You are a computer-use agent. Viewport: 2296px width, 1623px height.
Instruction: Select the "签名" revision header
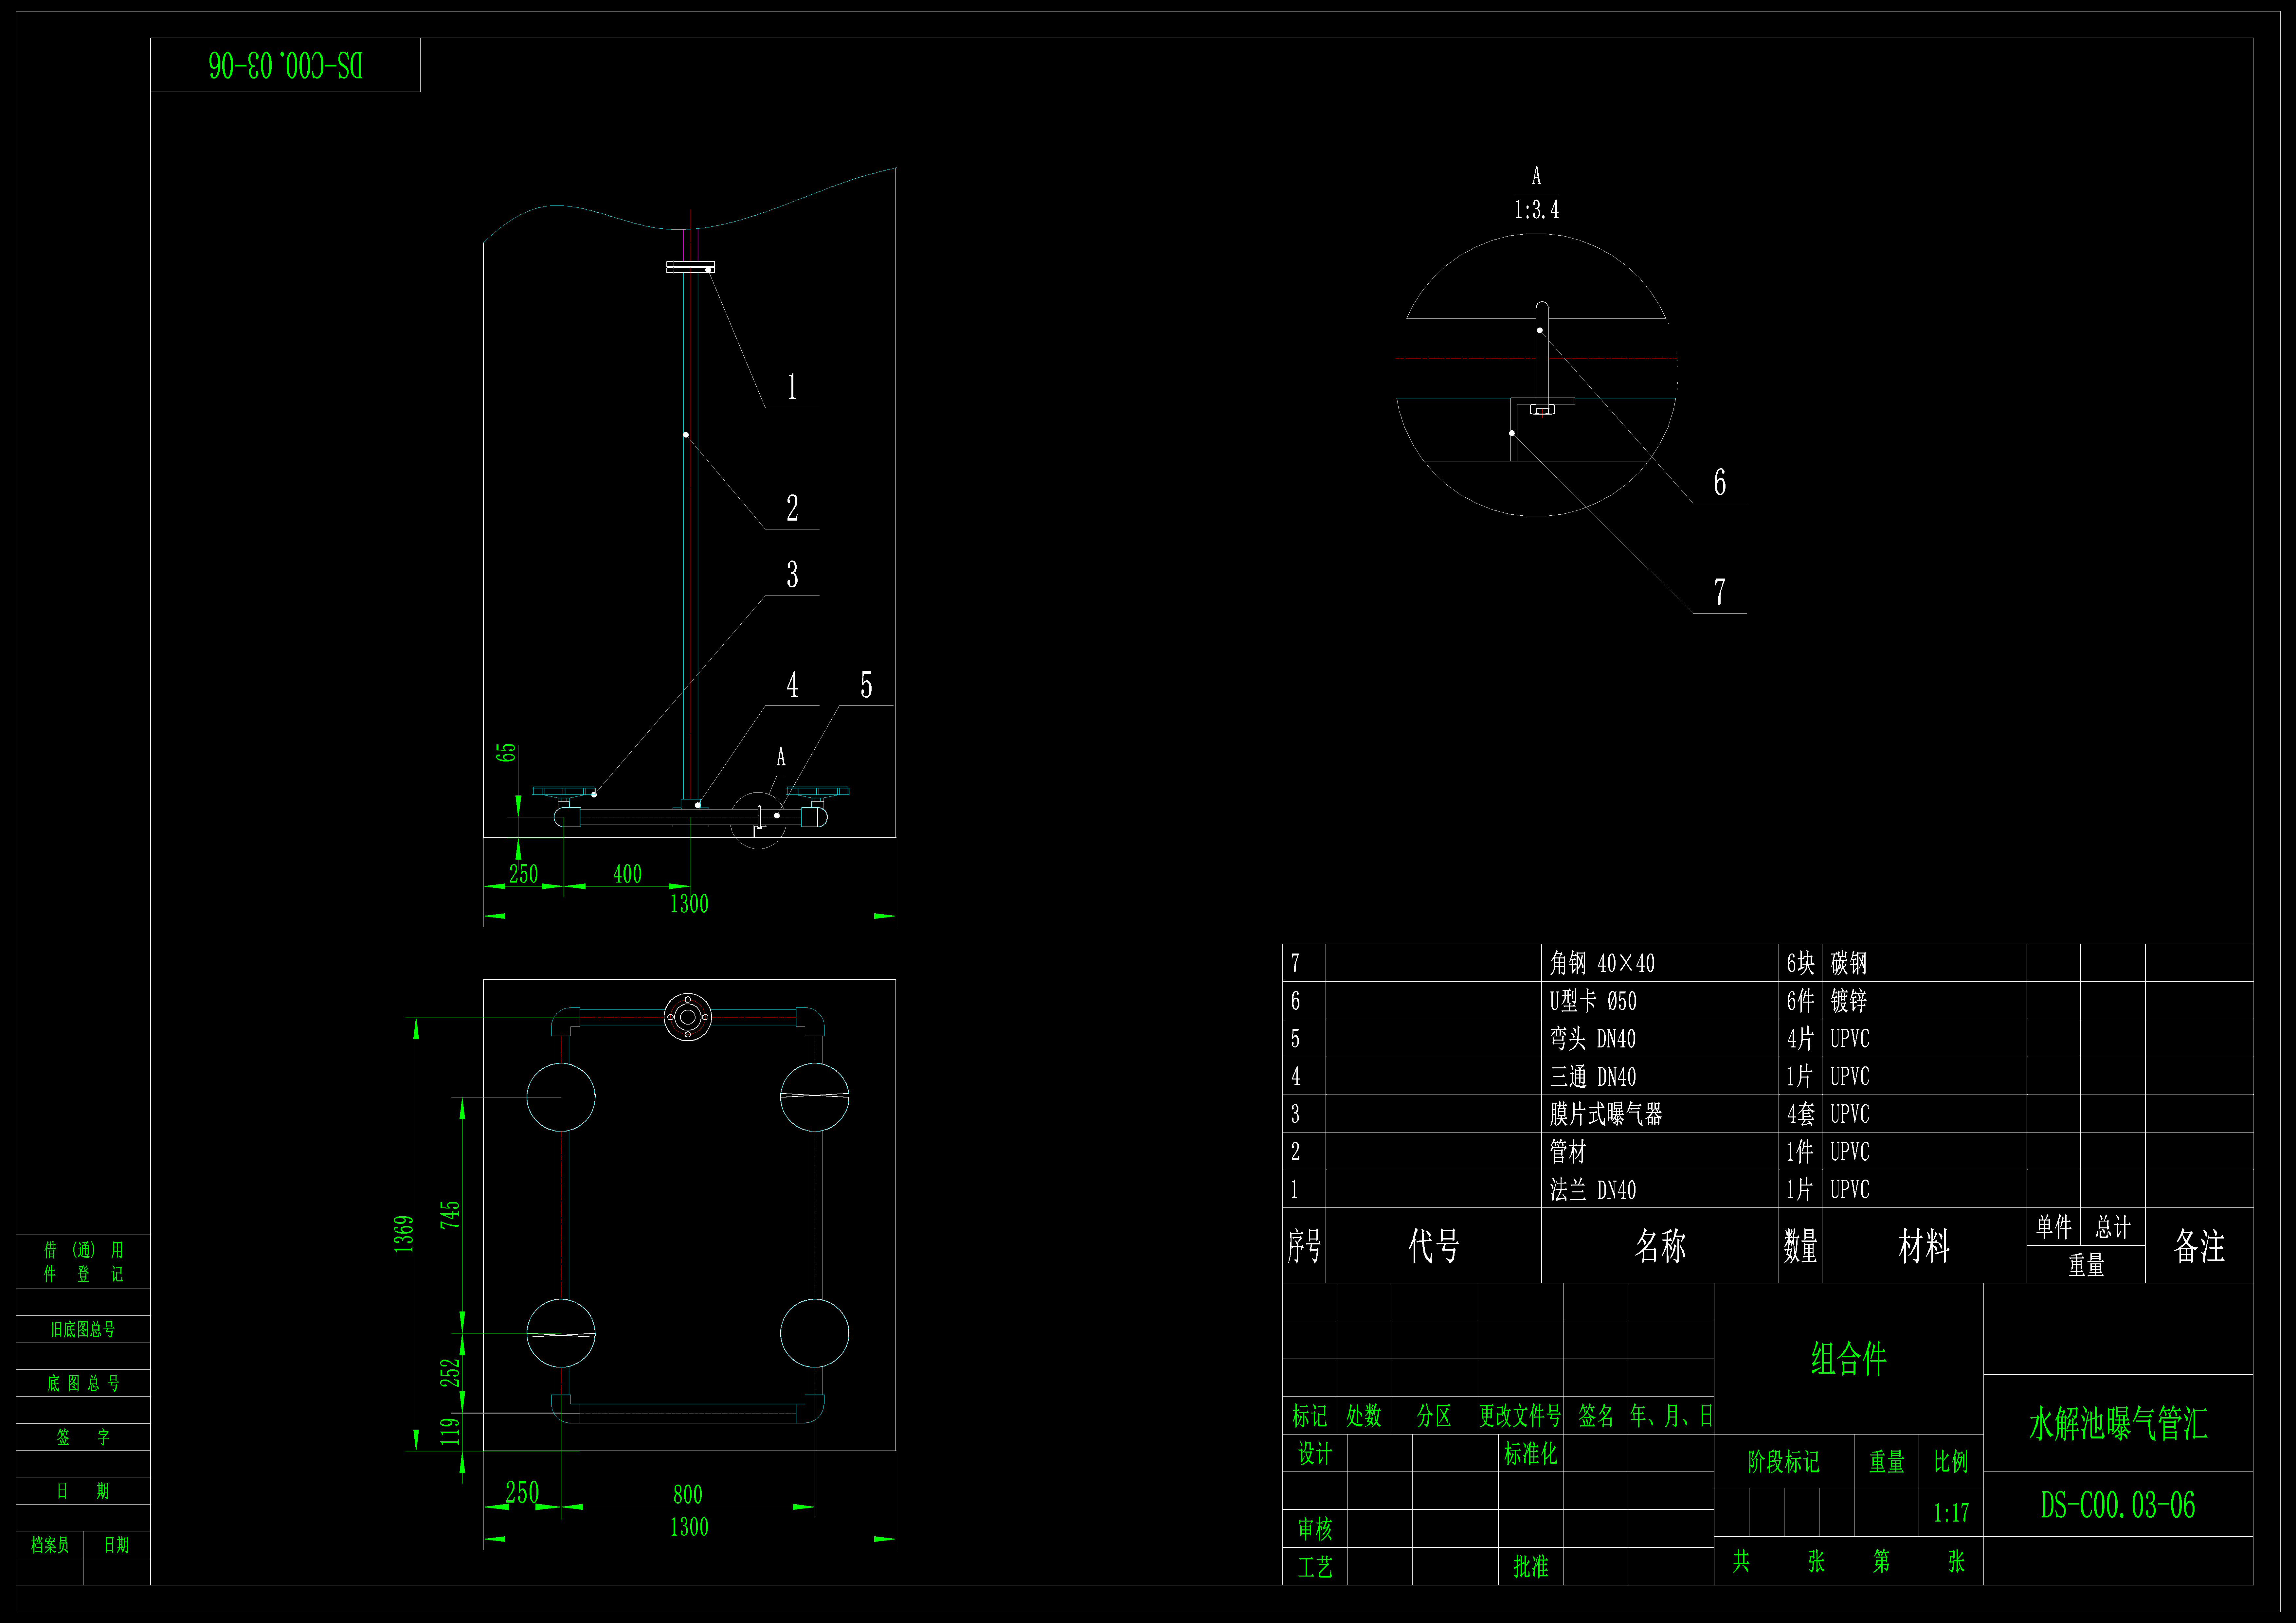[1596, 1416]
